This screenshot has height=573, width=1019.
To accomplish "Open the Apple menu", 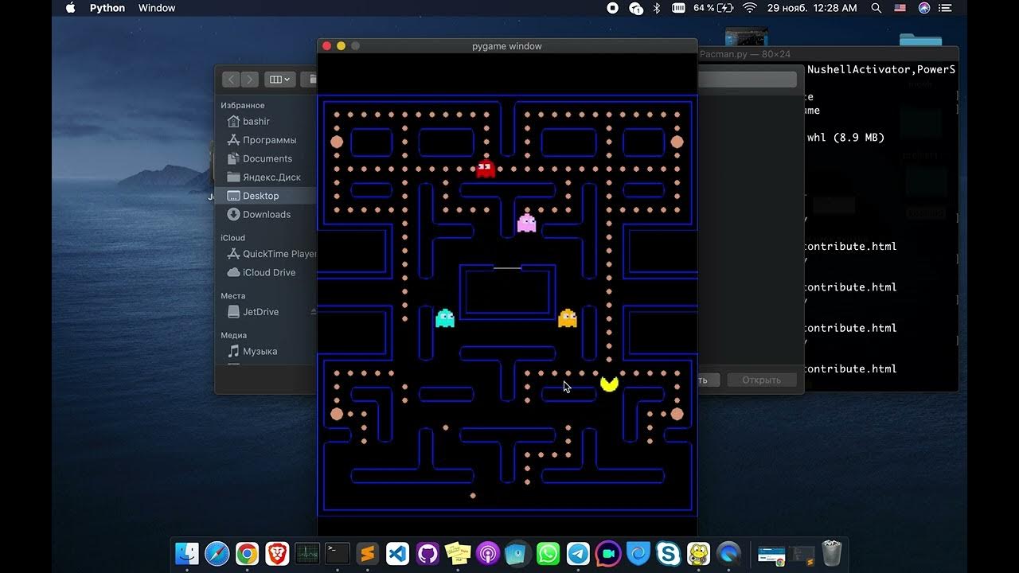I will coord(70,8).
